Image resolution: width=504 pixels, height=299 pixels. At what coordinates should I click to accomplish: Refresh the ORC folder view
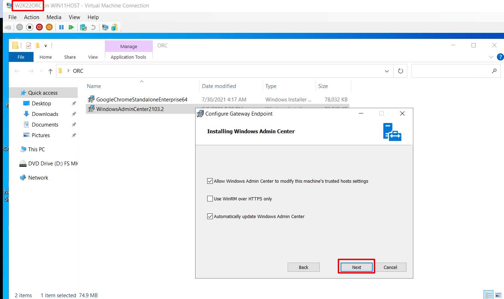pyautogui.click(x=401, y=71)
